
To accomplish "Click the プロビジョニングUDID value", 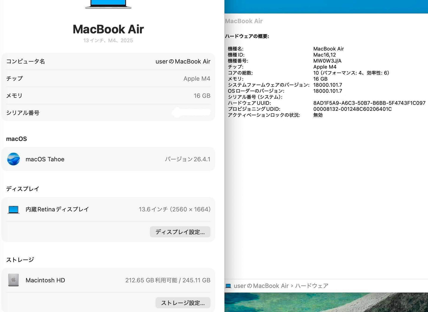I will point(352,109).
